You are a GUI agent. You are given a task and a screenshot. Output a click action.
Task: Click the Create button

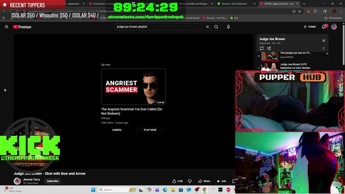[309, 27]
